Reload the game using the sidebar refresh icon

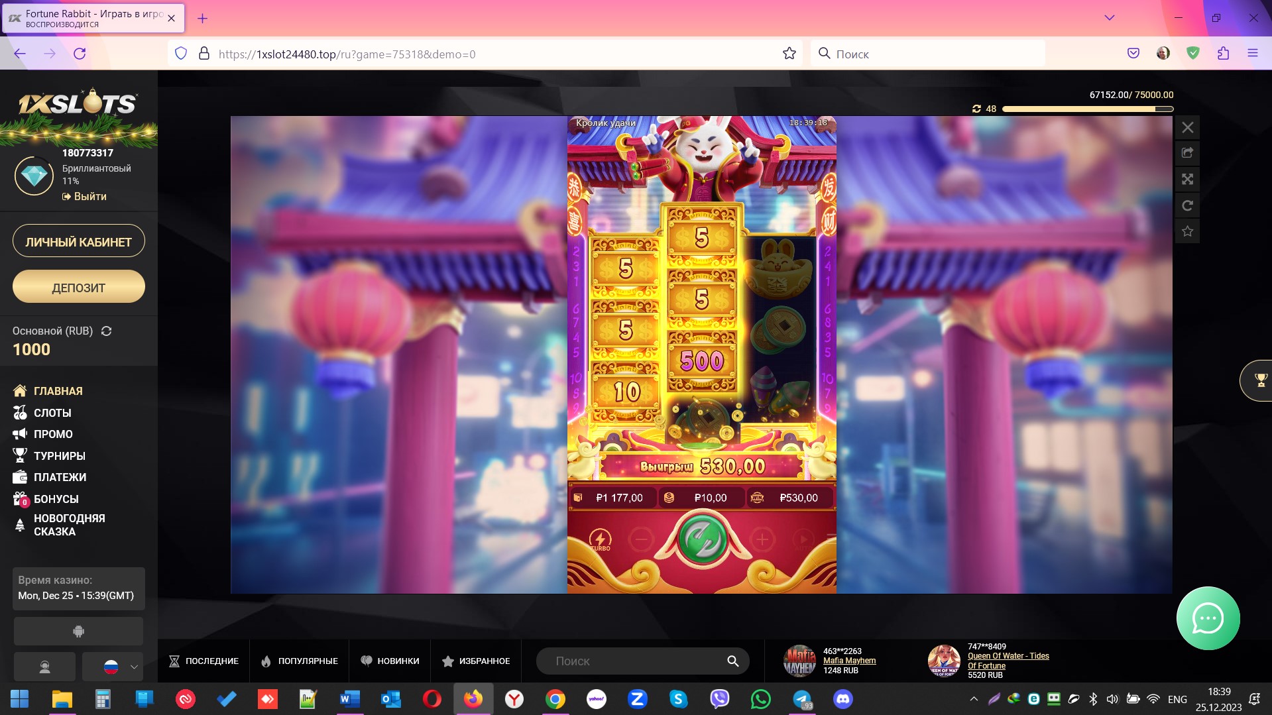coord(1187,205)
